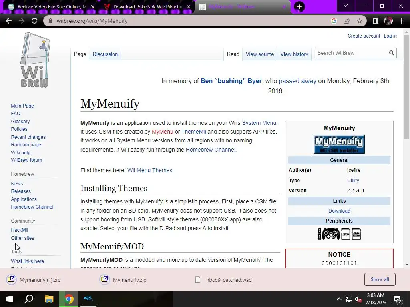Screen dimensions: 410x307
Task: Open the hbcb9-patched.wad download
Action: pos(223,280)
